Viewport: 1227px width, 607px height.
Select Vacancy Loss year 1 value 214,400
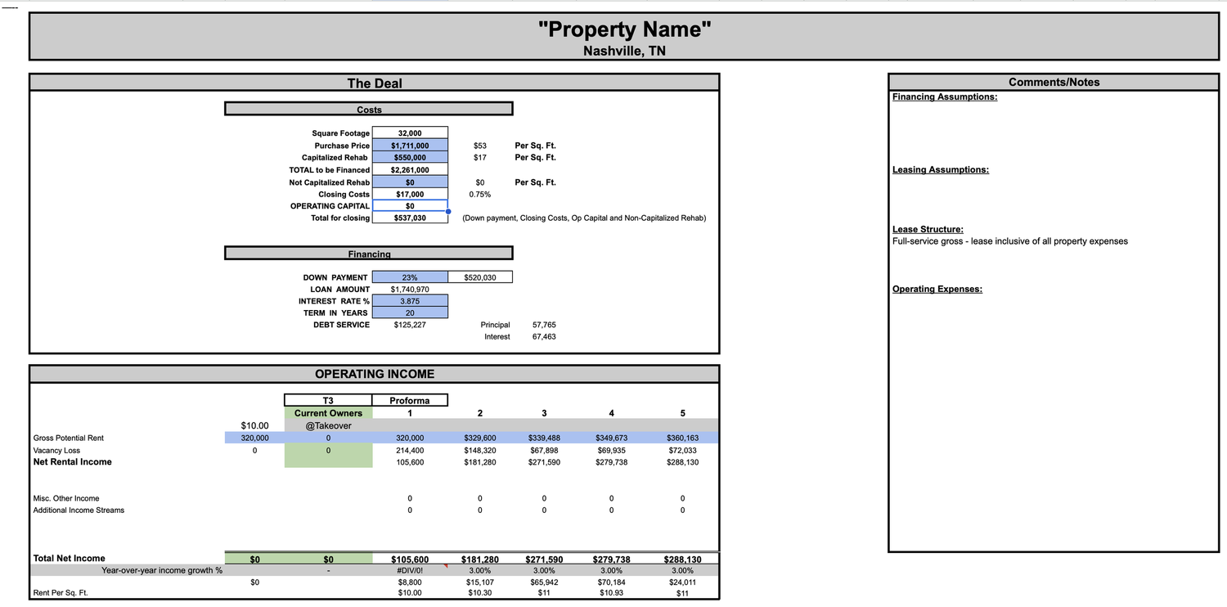coord(410,451)
